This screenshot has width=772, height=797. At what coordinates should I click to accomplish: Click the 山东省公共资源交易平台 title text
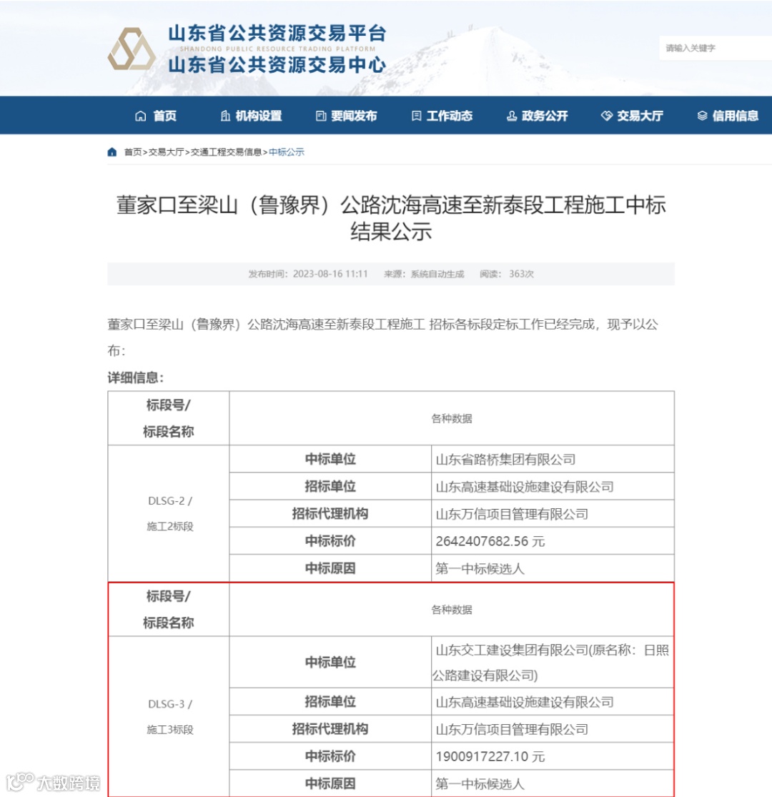click(277, 33)
